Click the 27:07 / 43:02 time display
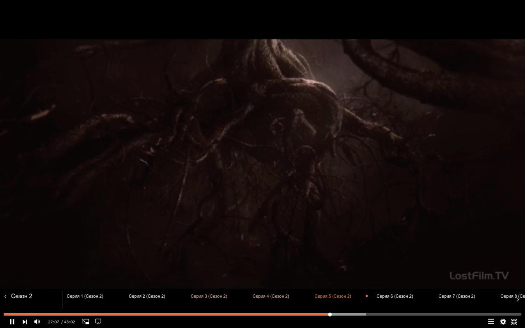Screen dimensions: 525x328 (x=62, y=322)
